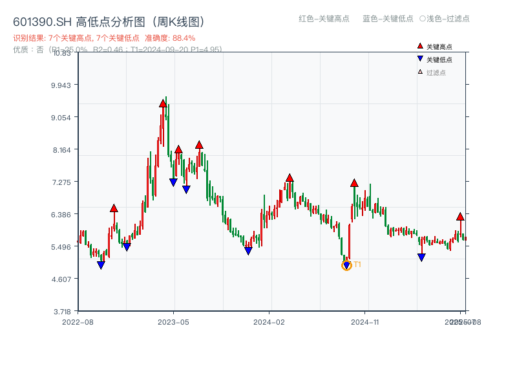Click the orange T1 circle marker

[x=346, y=264]
